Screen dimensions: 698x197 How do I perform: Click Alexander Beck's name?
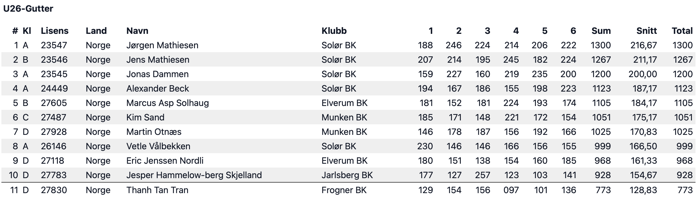click(158, 89)
